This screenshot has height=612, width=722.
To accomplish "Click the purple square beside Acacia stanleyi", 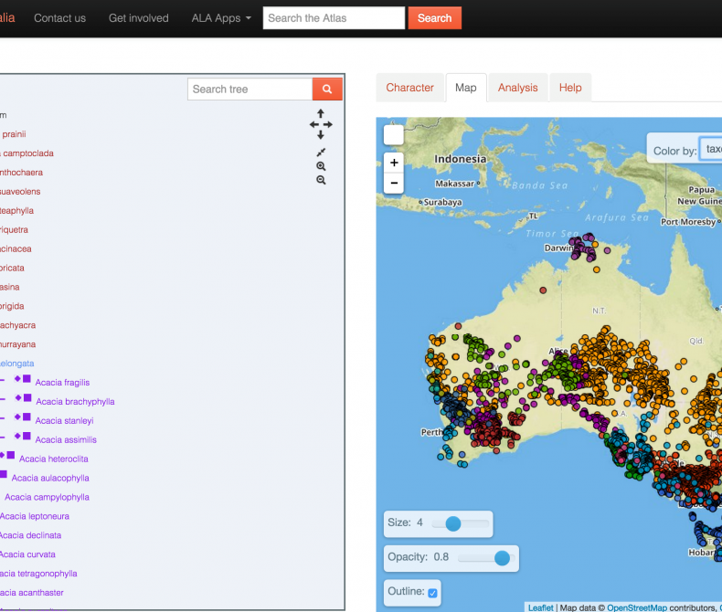I will pos(27,417).
